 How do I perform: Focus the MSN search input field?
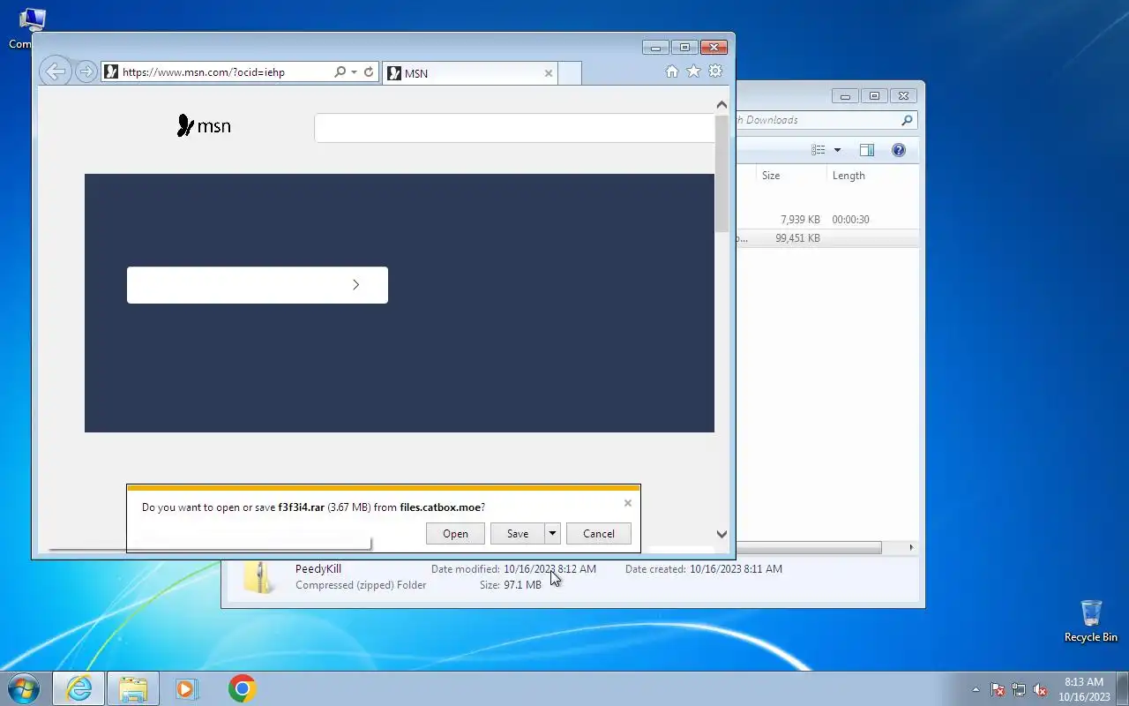tap(514, 128)
